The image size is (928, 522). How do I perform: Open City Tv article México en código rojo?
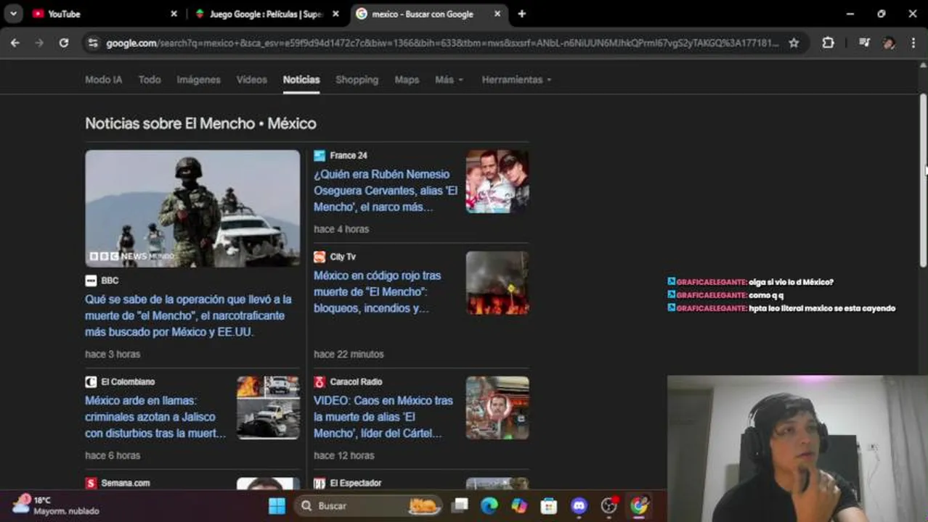(378, 292)
